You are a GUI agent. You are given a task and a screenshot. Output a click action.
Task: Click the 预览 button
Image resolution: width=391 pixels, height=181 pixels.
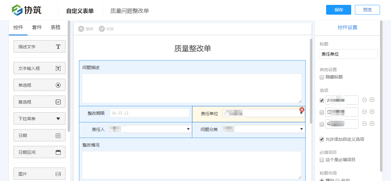tap(367, 10)
